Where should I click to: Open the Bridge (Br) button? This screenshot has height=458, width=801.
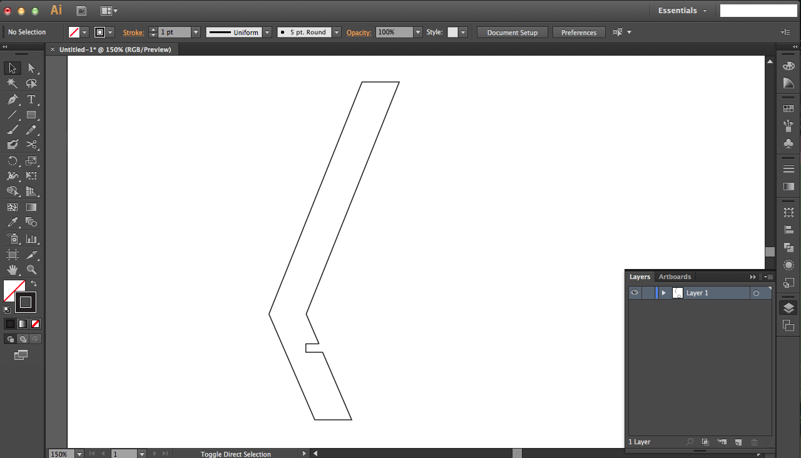pos(81,11)
